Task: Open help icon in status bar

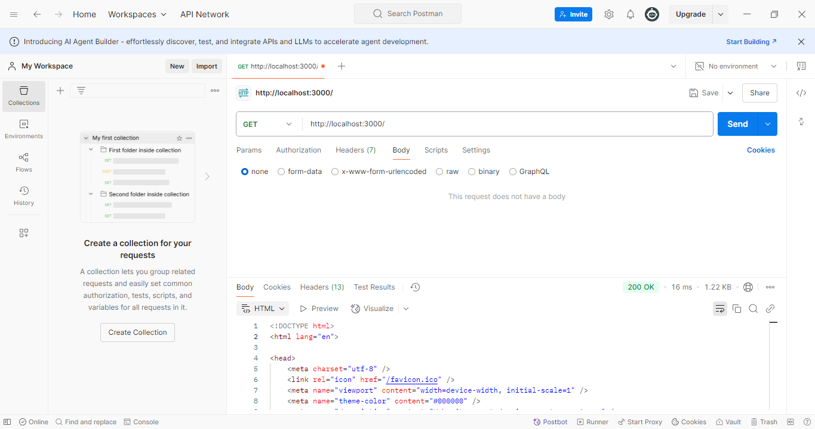Action: coord(807,422)
